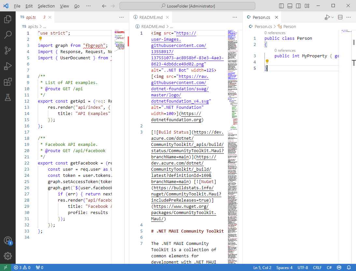Open the Manage gear settings icon
The width and height of the screenshot is (356, 271).
pyautogui.click(x=8, y=256)
